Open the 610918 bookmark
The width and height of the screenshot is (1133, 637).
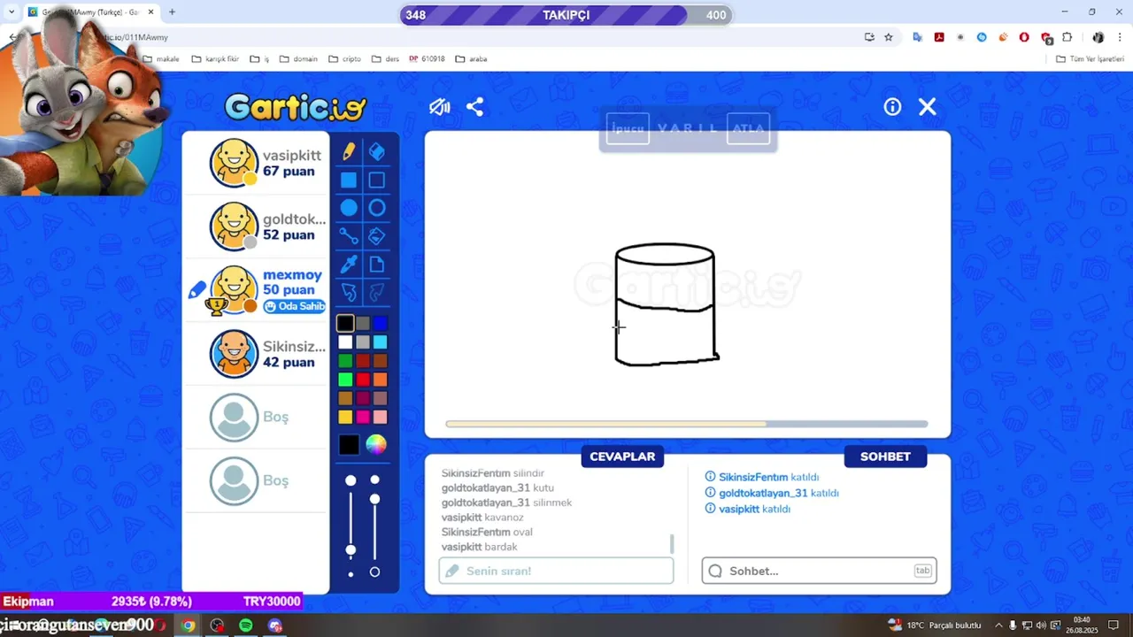pyautogui.click(x=427, y=59)
